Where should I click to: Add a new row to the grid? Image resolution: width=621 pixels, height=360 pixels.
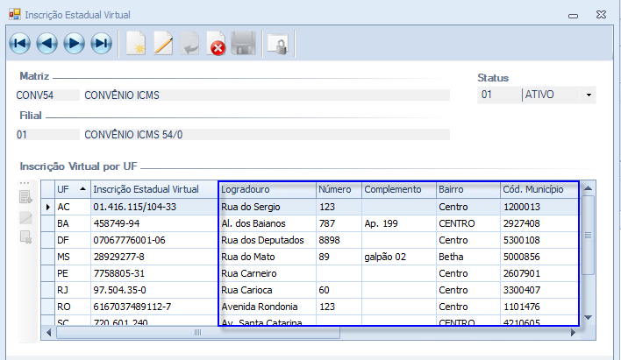(25, 198)
